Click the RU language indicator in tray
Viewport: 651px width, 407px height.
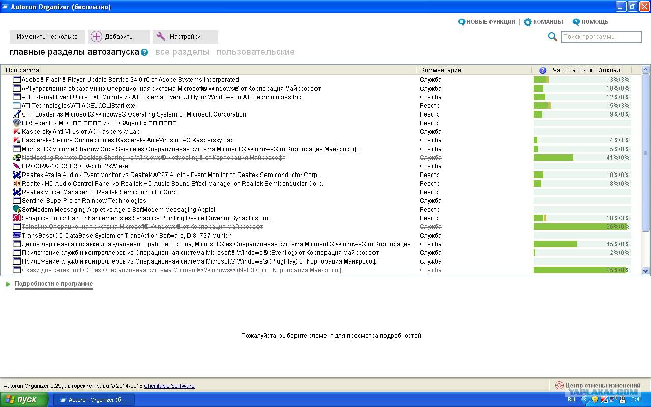571,400
